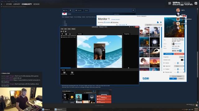
Task: Switch to the layers list icon tab
Action: (x=62, y=34)
